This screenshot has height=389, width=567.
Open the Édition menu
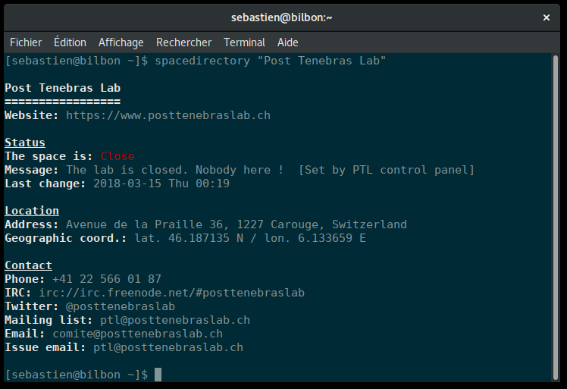pos(70,42)
